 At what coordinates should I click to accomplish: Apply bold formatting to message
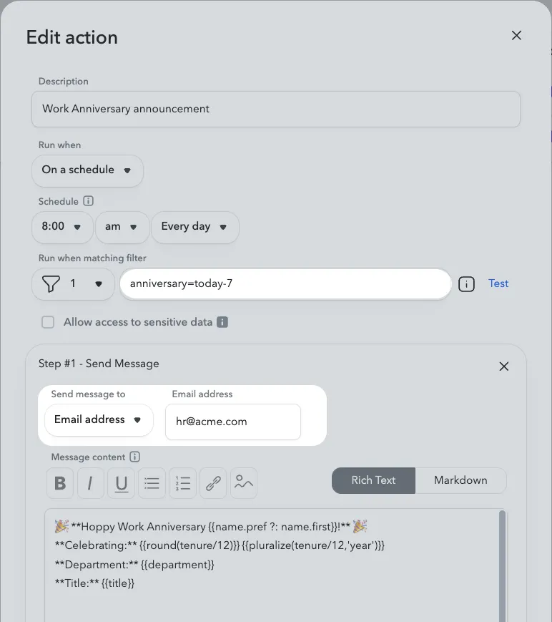60,483
